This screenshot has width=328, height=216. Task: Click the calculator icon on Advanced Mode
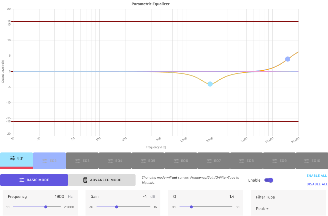click(85, 180)
